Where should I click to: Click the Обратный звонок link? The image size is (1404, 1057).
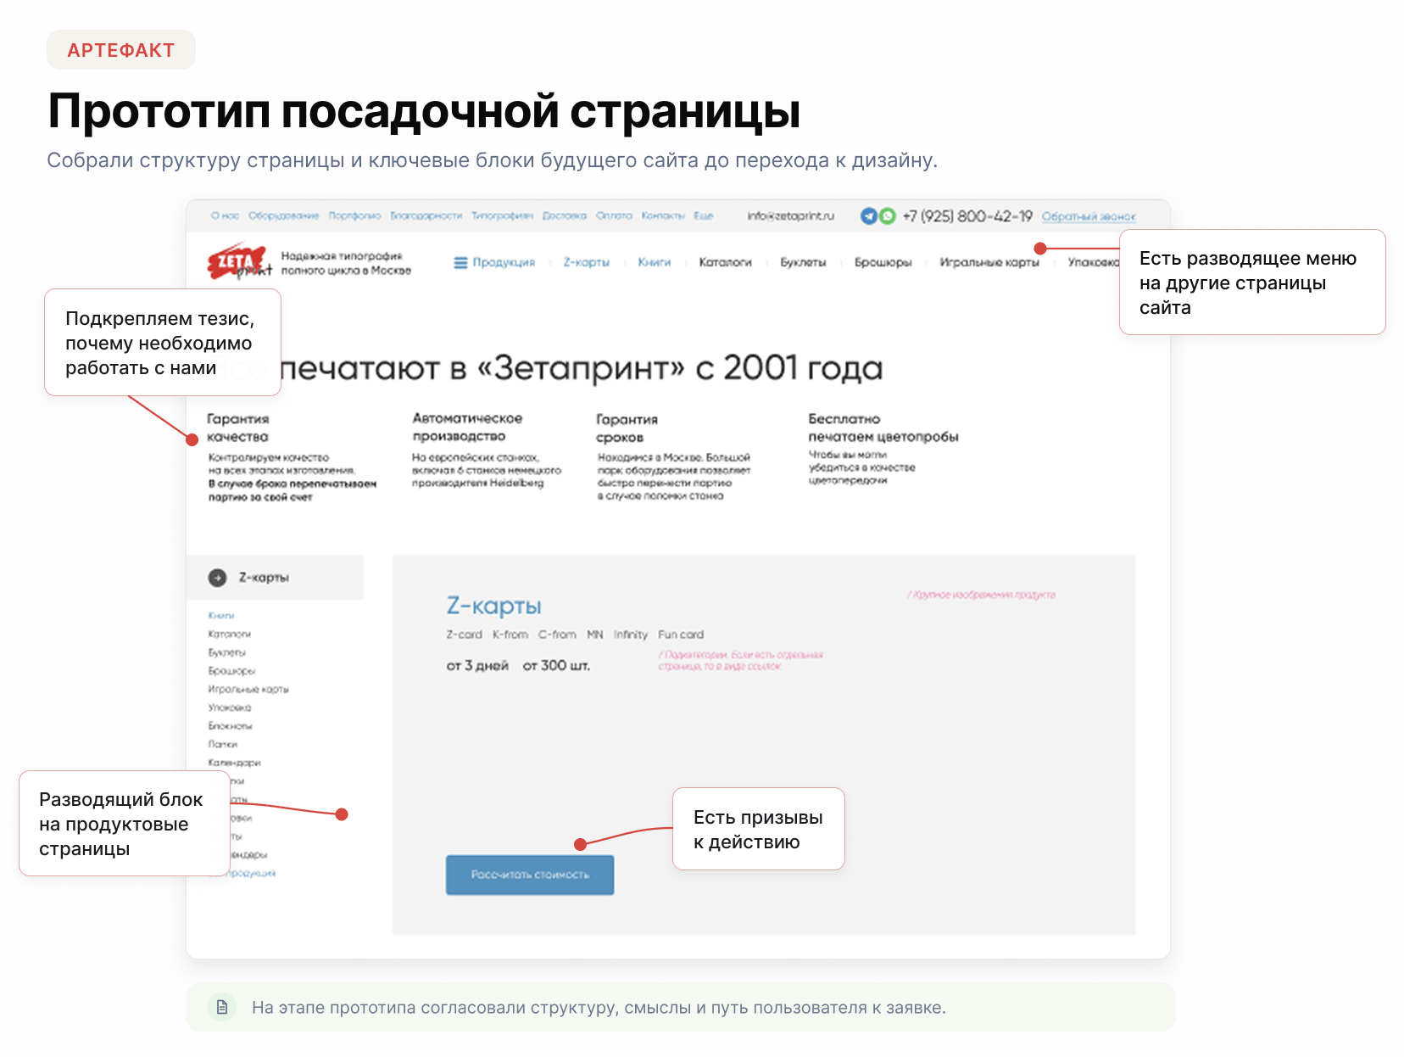1089,216
